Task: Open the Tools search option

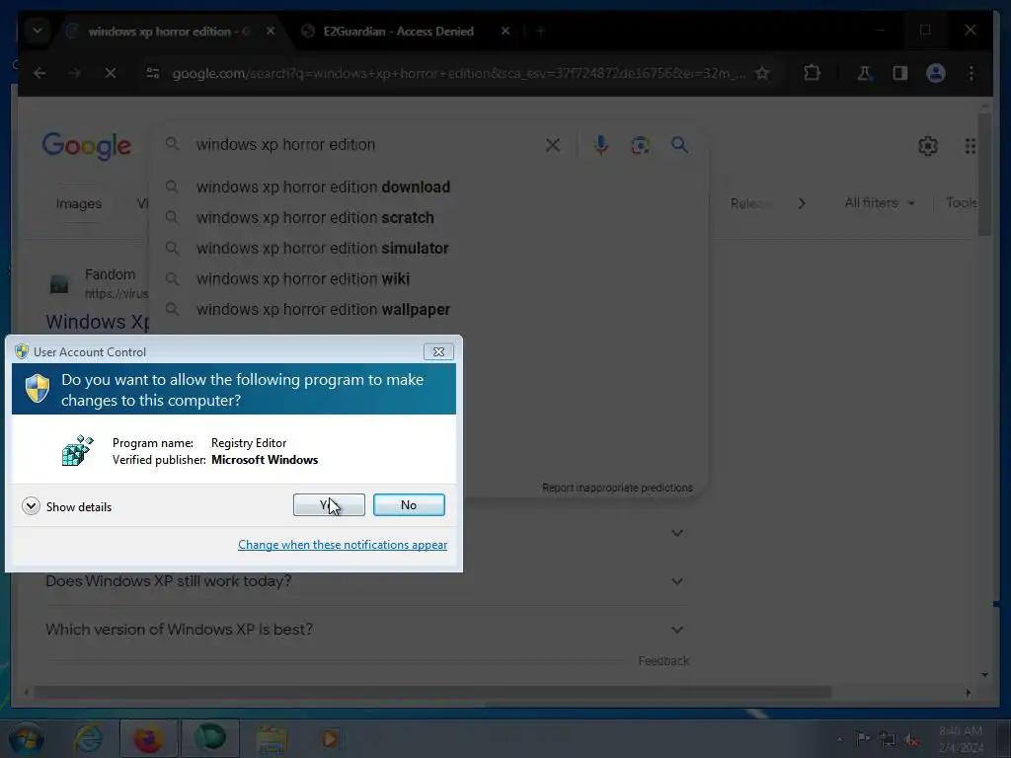Action: click(x=962, y=203)
